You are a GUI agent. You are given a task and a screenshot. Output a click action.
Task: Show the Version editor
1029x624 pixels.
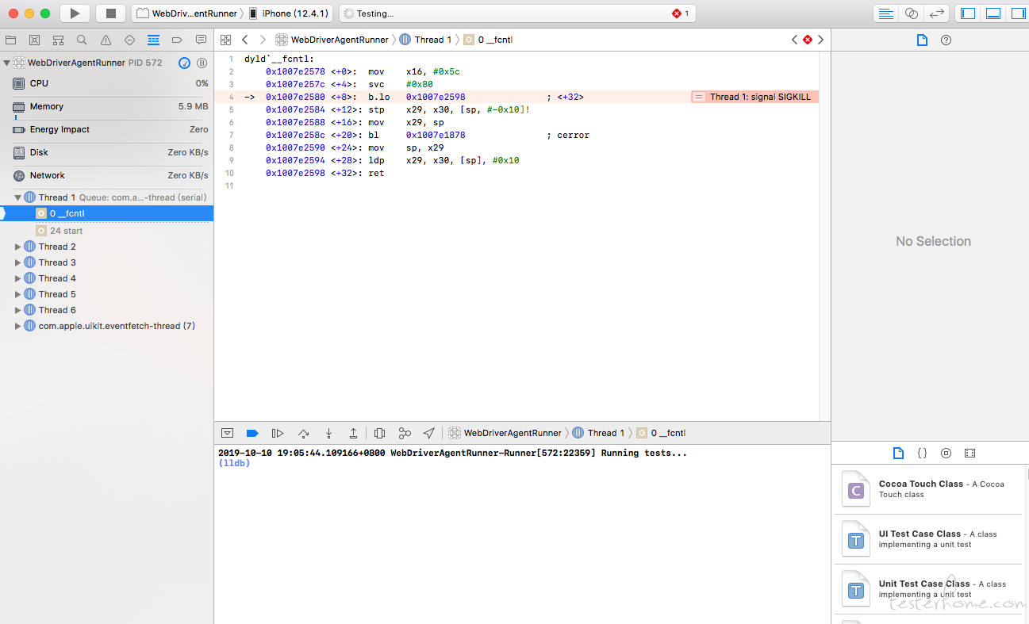937,13
